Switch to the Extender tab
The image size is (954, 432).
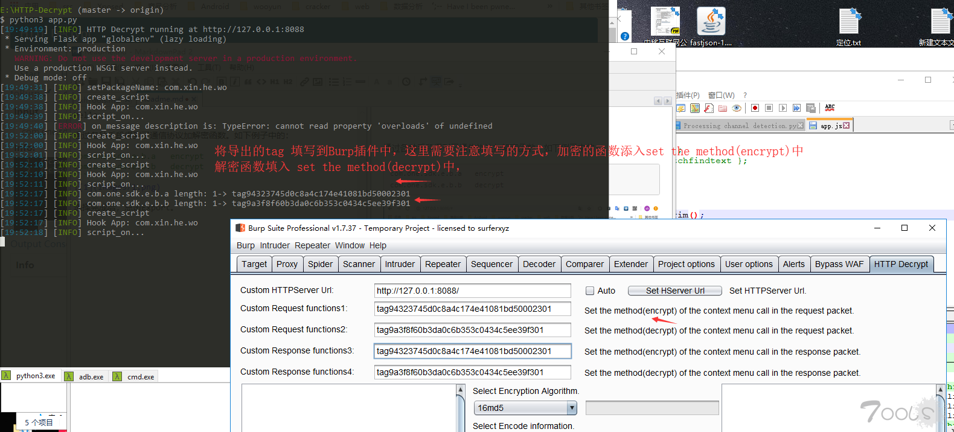pos(631,264)
